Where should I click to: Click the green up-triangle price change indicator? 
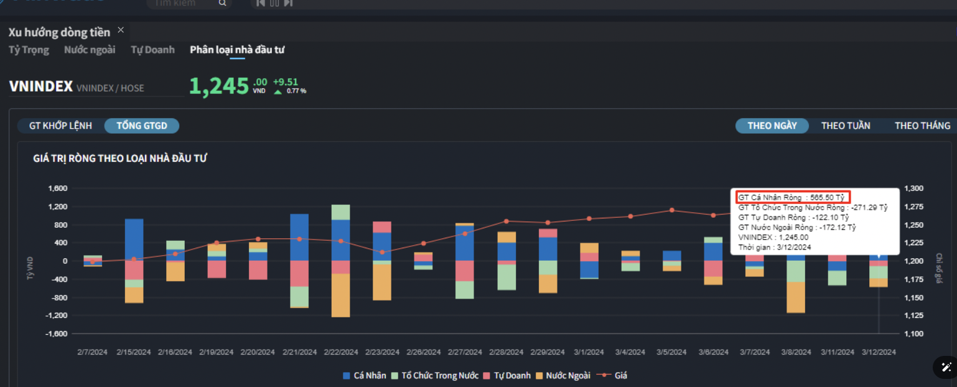[x=278, y=91]
